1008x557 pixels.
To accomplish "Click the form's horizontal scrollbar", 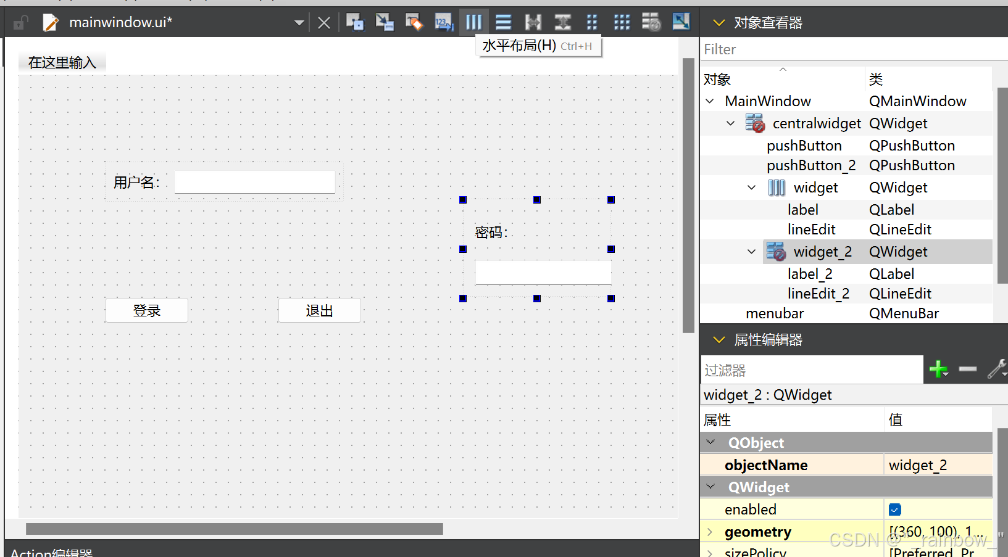I will click(x=235, y=529).
